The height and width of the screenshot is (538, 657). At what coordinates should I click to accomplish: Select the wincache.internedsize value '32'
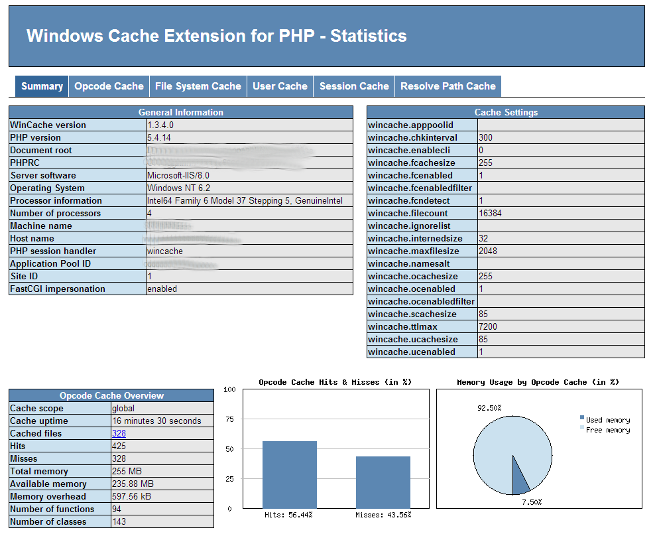[x=483, y=239]
